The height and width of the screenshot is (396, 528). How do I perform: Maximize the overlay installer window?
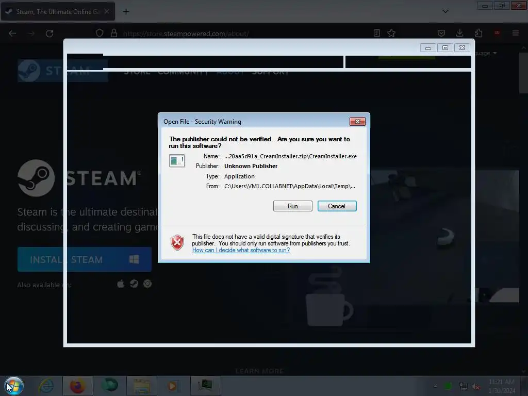445,48
